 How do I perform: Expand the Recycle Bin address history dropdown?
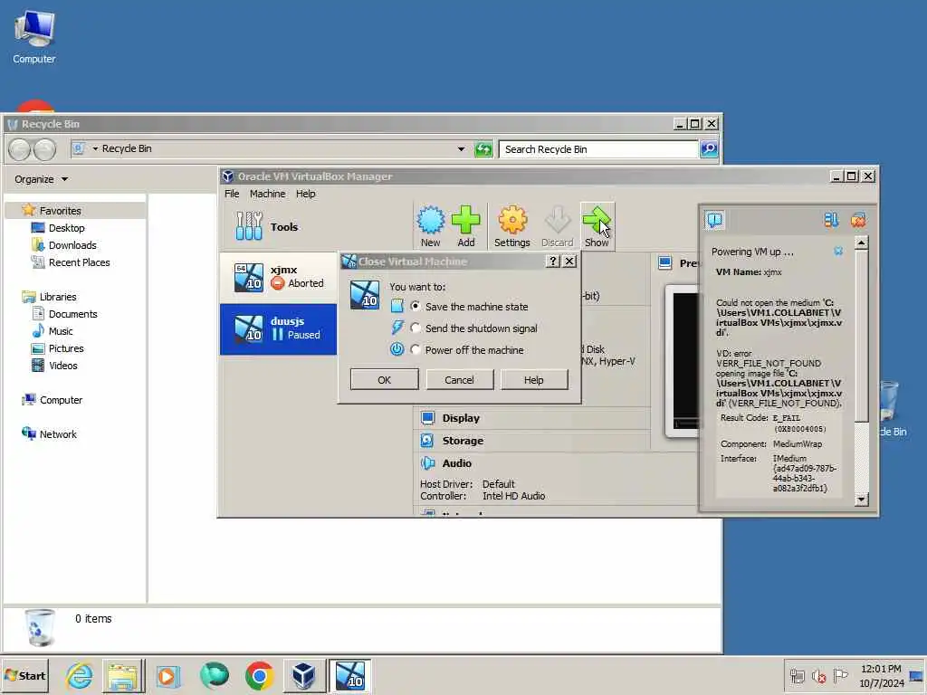click(461, 149)
